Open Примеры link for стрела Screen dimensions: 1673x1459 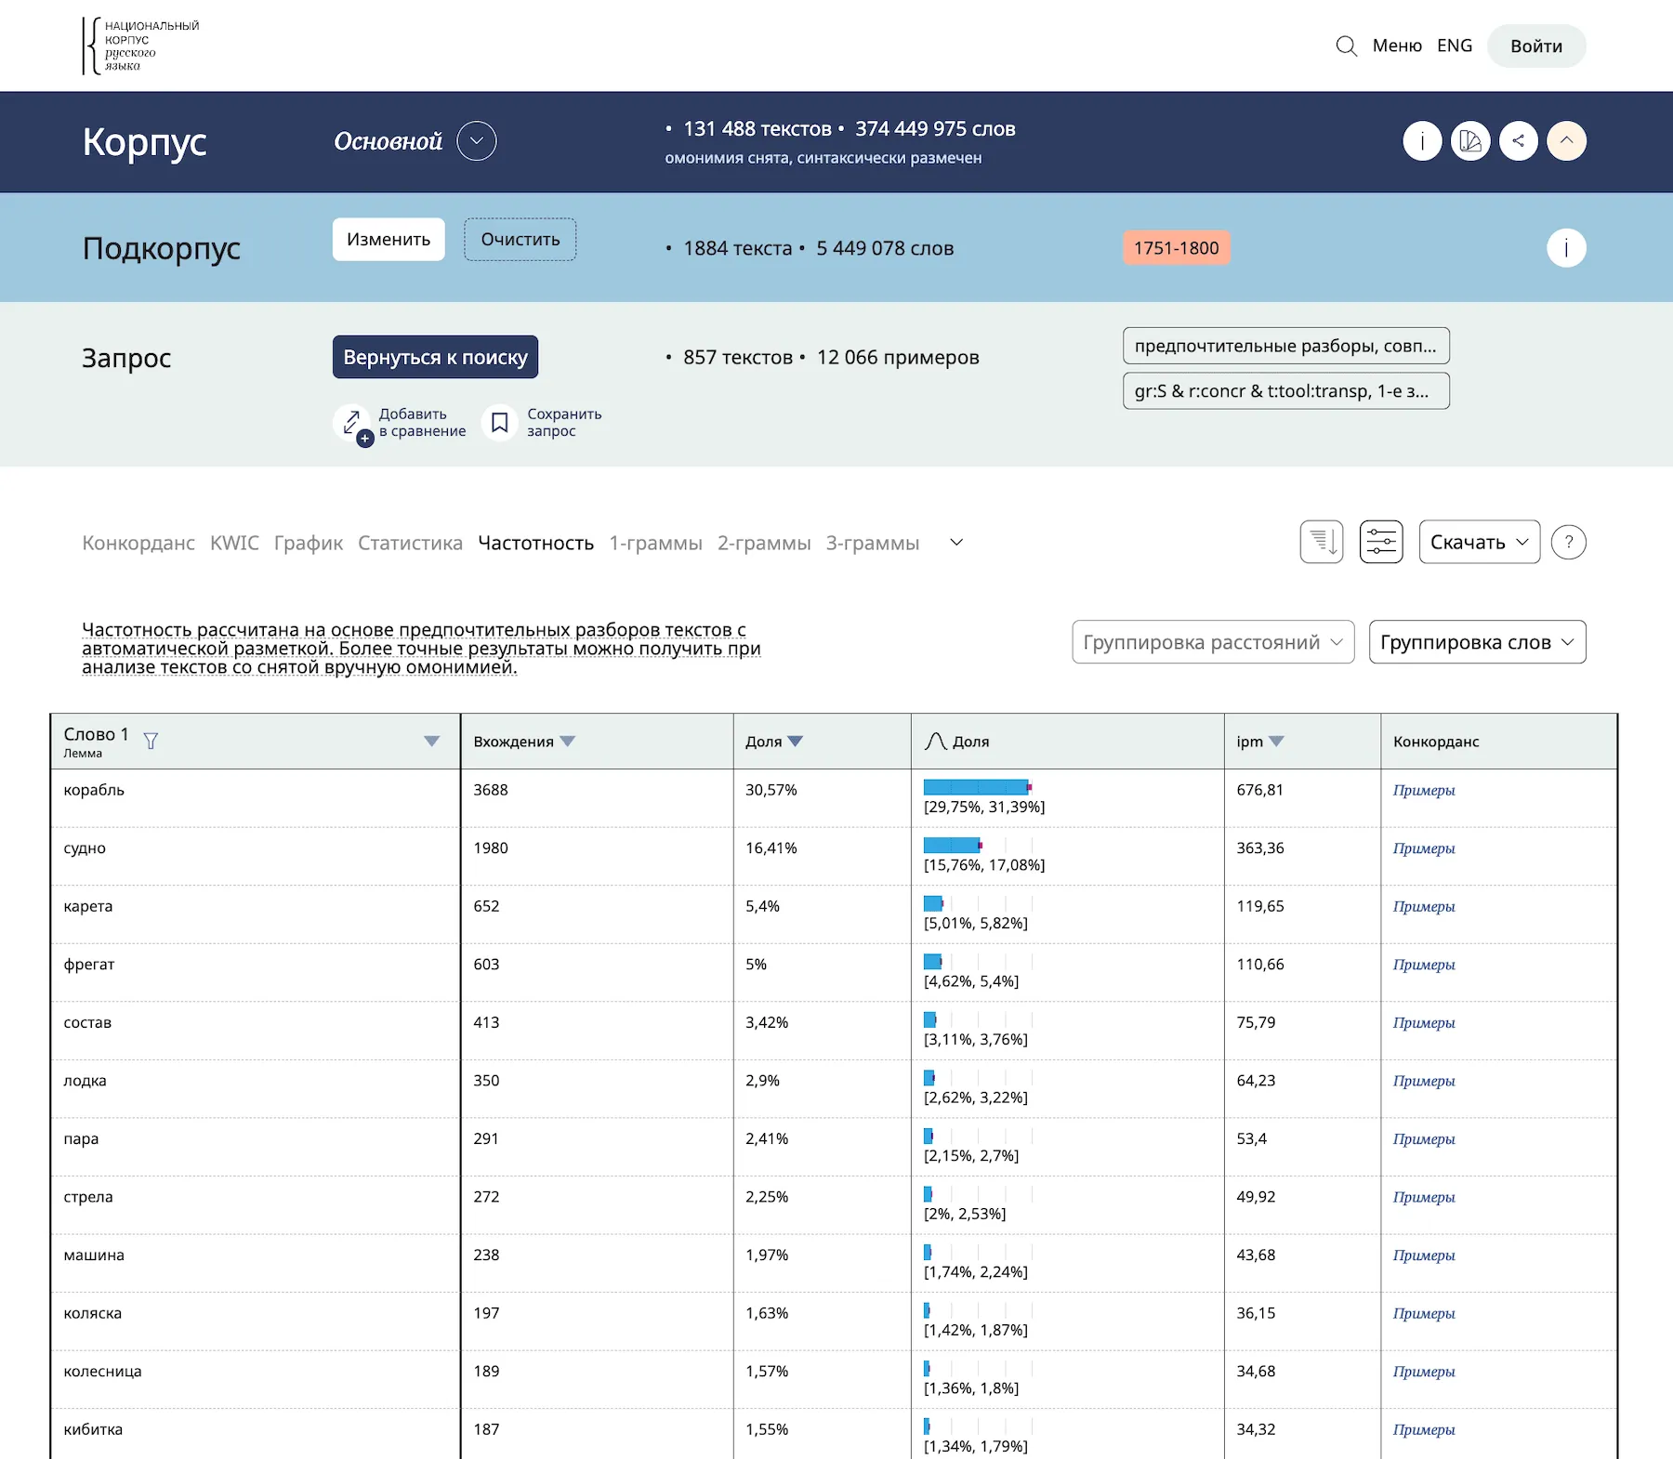point(1424,1197)
